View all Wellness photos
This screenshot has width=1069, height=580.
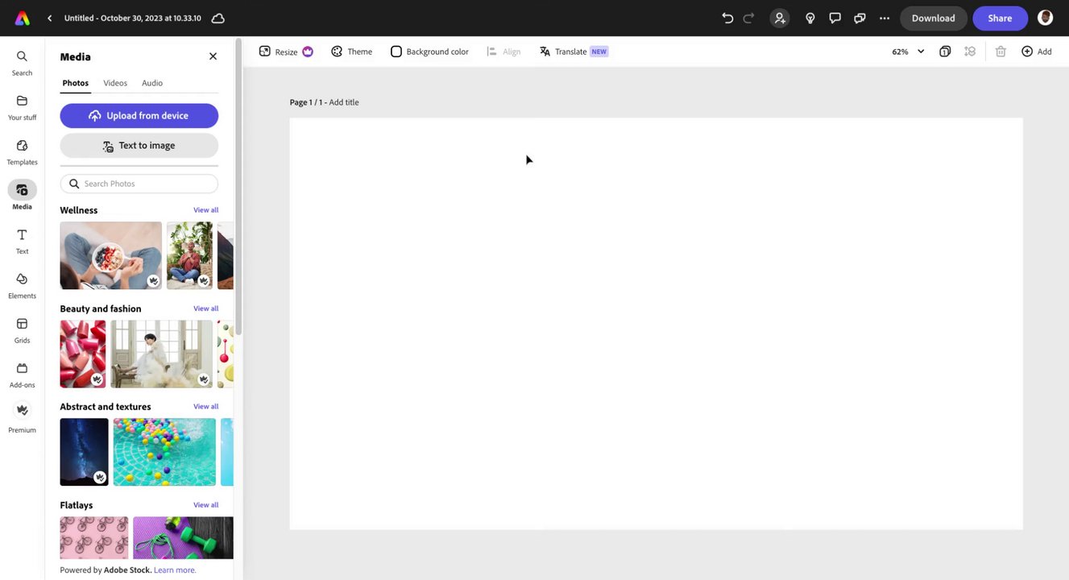205,210
